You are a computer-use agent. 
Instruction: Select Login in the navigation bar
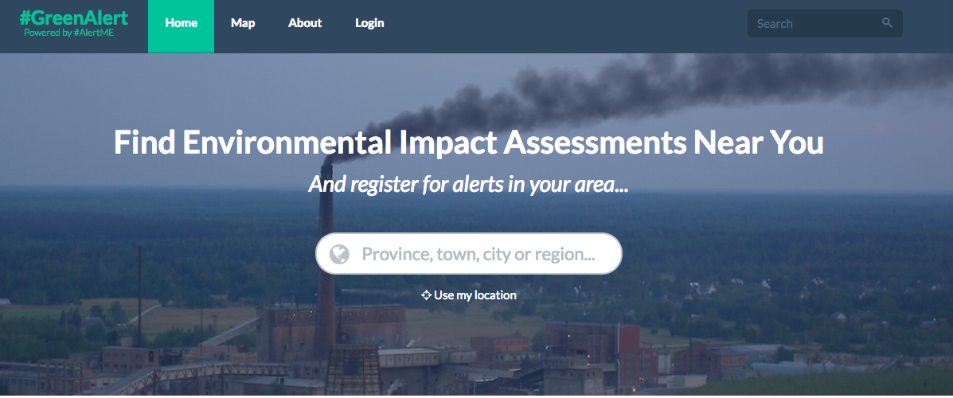[x=369, y=23]
